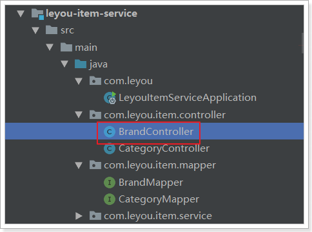Click the com.leyou package icon

coord(95,81)
